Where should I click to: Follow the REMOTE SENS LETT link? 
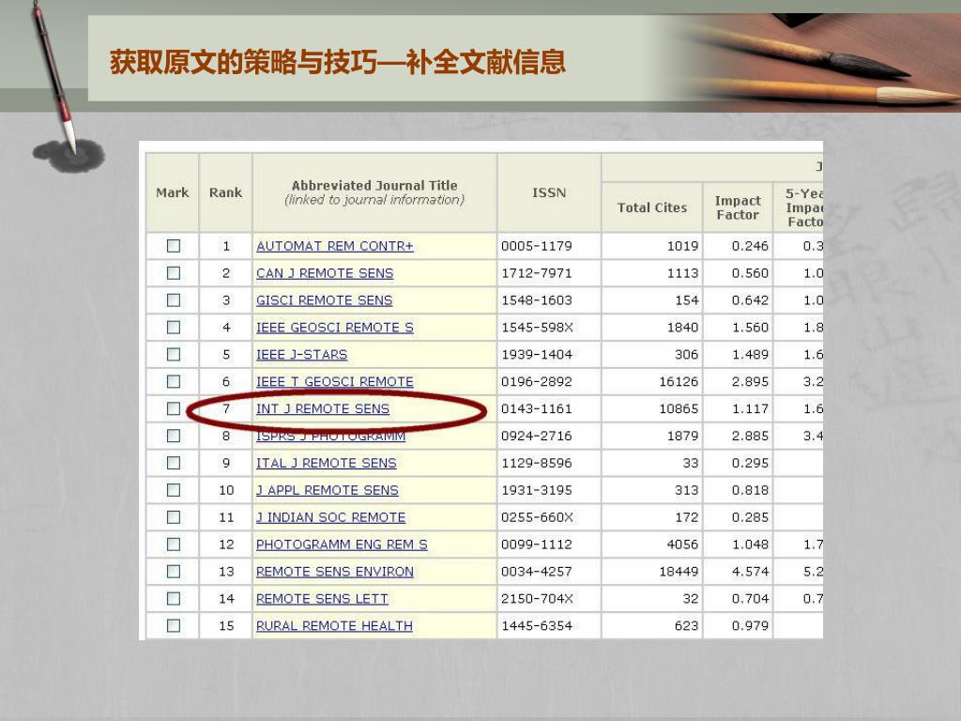pos(322,598)
